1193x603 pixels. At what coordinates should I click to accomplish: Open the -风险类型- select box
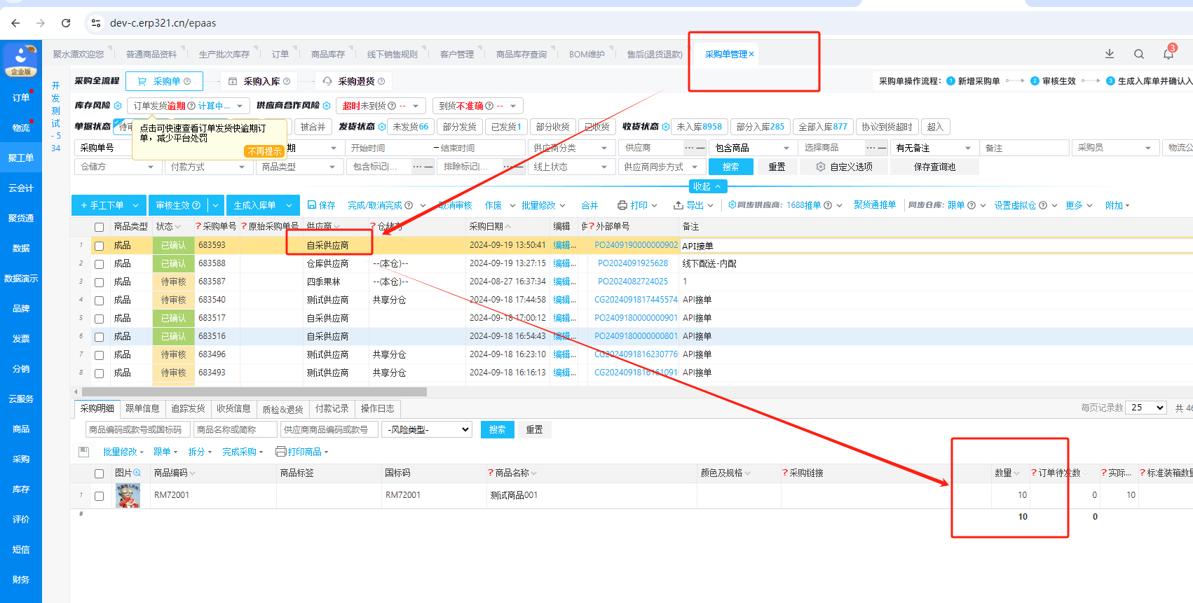tap(428, 429)
